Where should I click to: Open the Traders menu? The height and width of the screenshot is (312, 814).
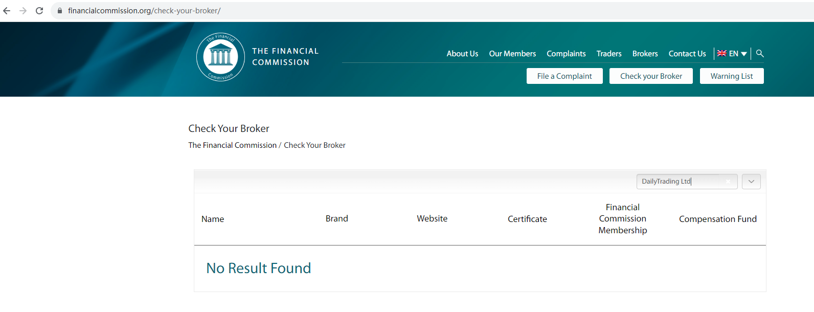(609, 54)
